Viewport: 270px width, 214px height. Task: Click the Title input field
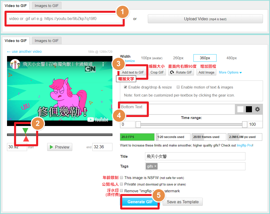(195, 156)
